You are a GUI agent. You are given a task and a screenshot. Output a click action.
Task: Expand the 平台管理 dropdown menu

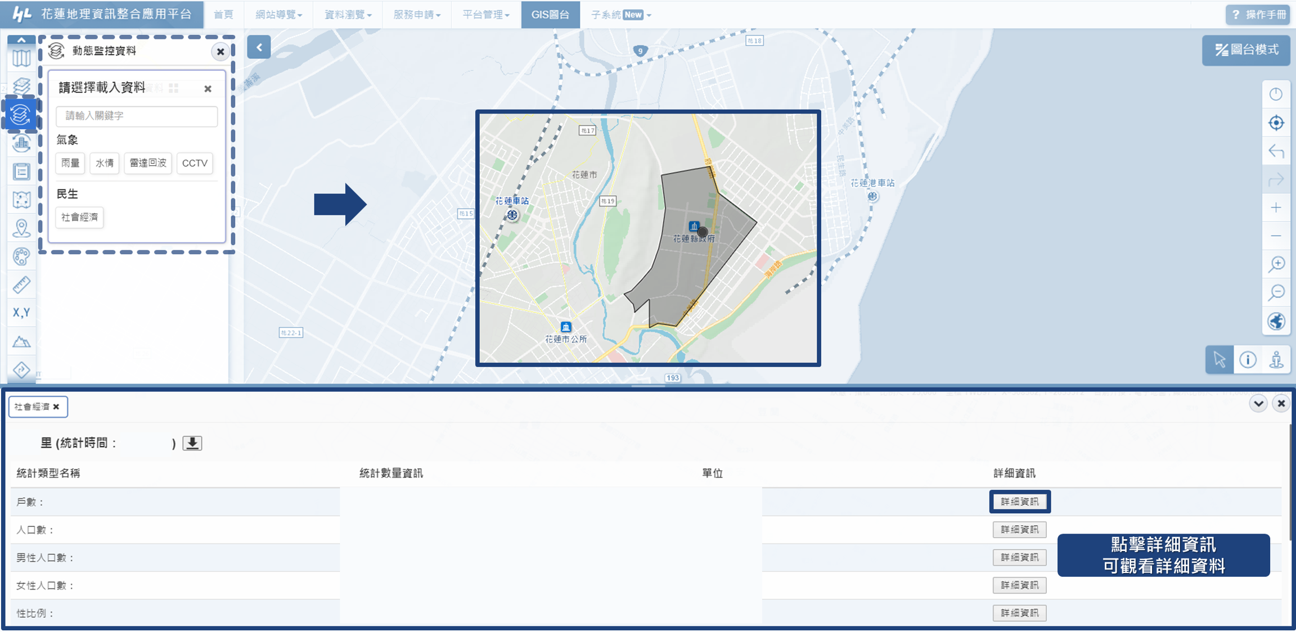pyautogui.click(x=485, y=15)
